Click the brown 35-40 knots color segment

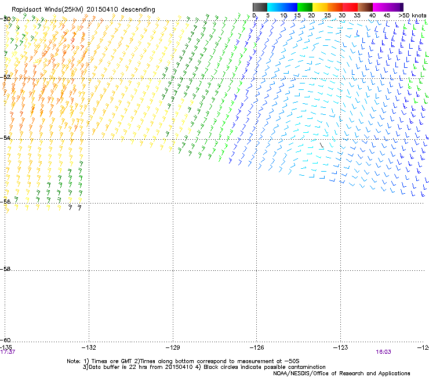(x=365, y=7)
